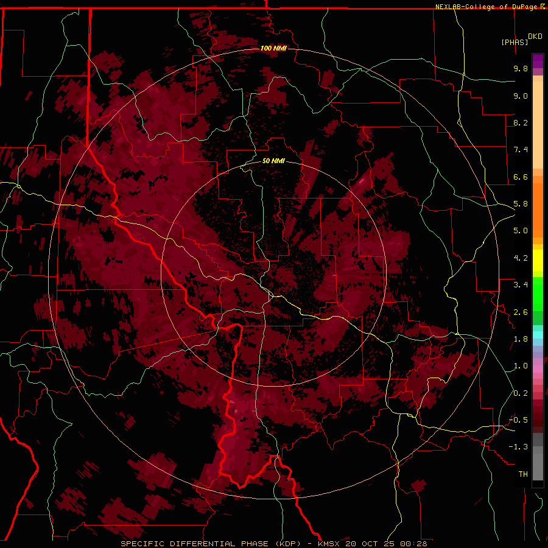Screen dimensions: 548x548
Task: Click the '50 NMI' range ring label
Action: tap(273, 161)
